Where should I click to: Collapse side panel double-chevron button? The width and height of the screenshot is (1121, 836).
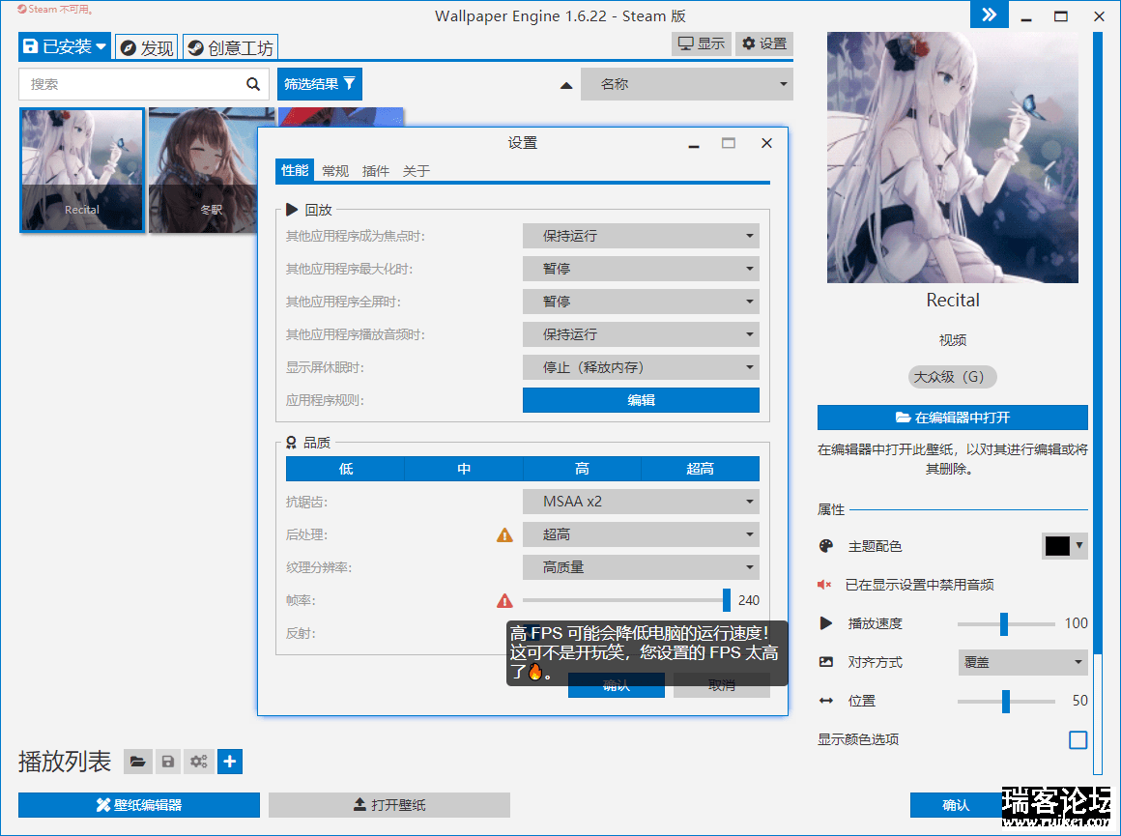tap(989, 14)
